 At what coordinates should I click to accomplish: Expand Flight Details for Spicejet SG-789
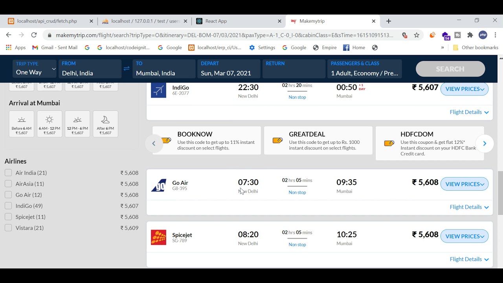coord(469,259)
